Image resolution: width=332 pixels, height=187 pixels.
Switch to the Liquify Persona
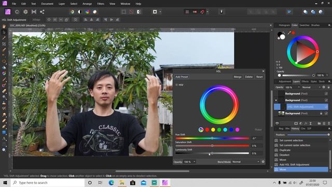pyautogui.click(x=17, y=12)
